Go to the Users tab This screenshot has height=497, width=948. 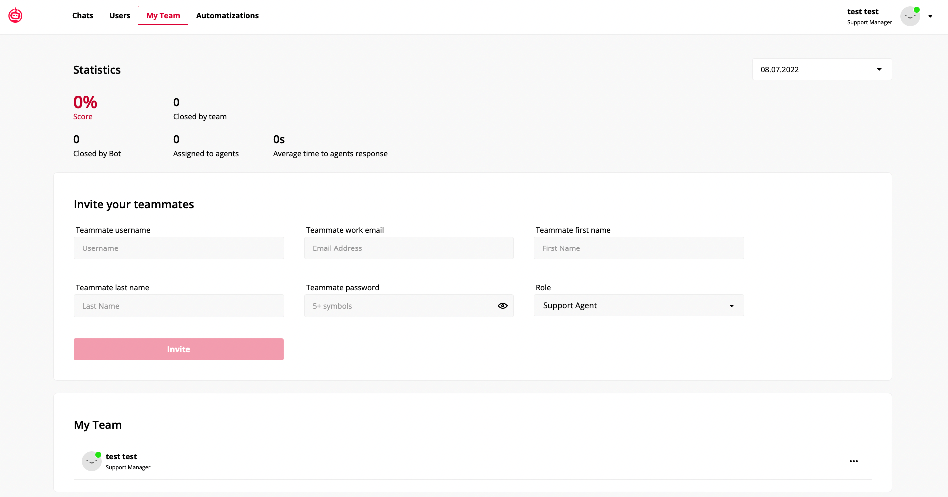click(120, 16)
